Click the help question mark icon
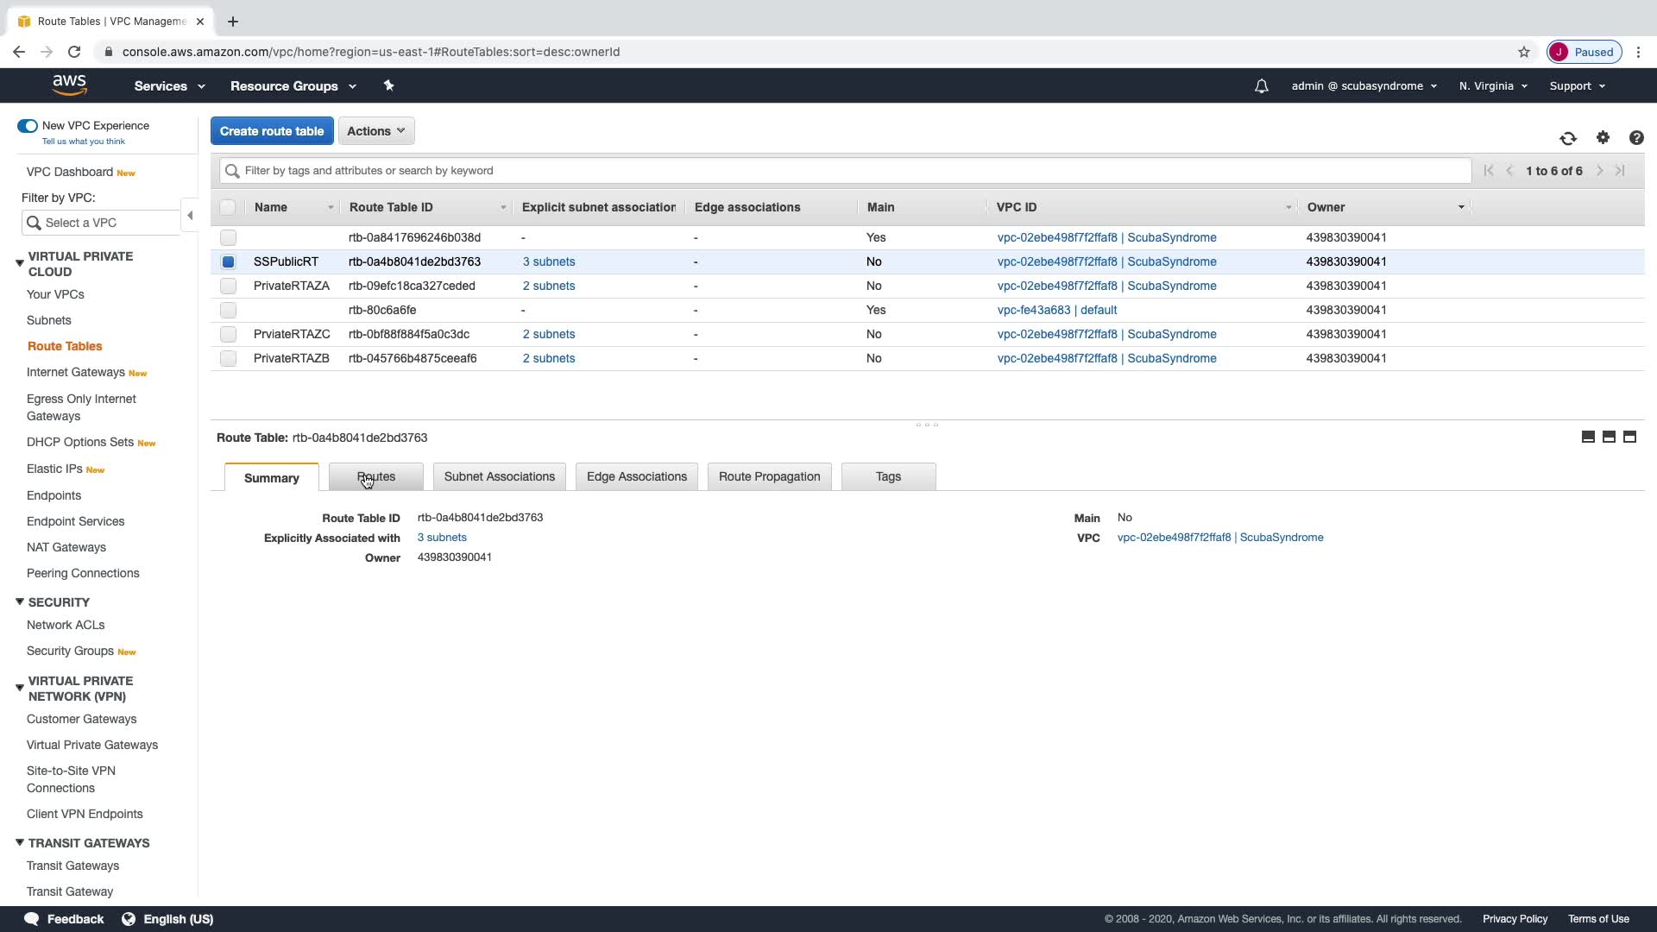Screen dimensions: 1657x932 (1635, 138)
